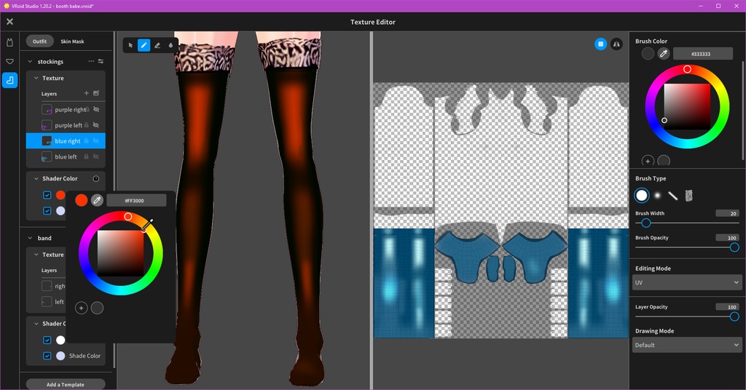Uncheck stockings shade color checkbox beside lavender swatch

47,211
